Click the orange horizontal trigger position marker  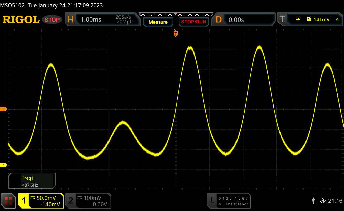coord(176,33)
